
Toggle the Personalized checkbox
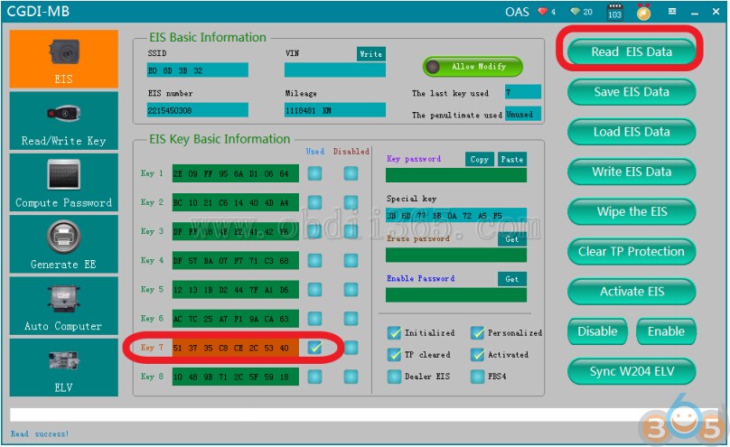coord(477,332)
